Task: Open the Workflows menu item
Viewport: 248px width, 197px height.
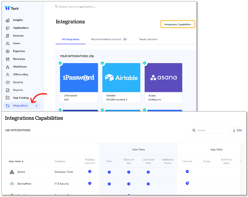Action: [x=20, y=67]
